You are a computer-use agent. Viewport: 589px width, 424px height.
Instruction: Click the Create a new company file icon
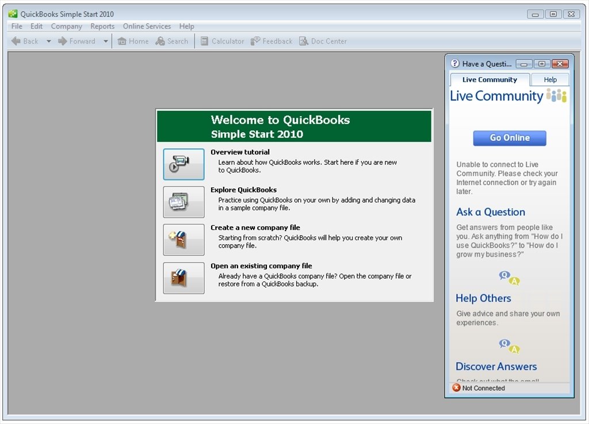(183, 240)
